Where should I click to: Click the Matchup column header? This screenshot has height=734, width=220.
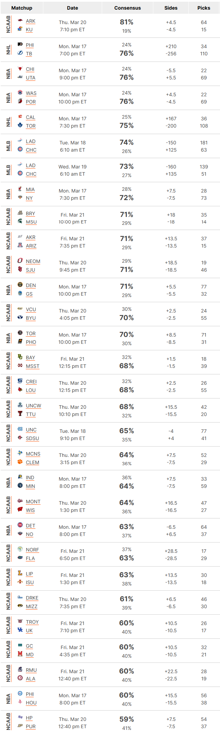tap(22, 8)
